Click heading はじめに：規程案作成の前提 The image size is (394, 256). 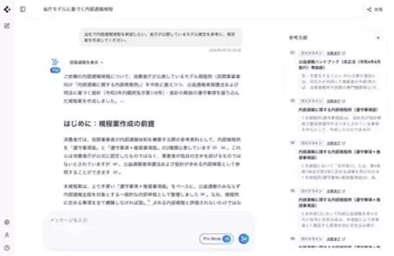pyautogui.click(x=109, y=124)
